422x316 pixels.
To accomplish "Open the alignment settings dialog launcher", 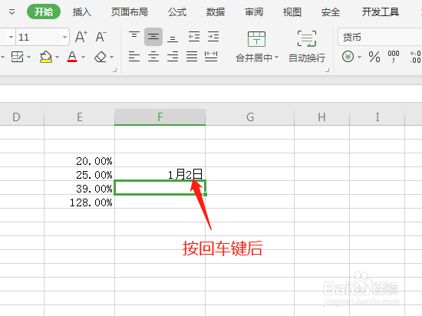I will [x=328, y=71].
